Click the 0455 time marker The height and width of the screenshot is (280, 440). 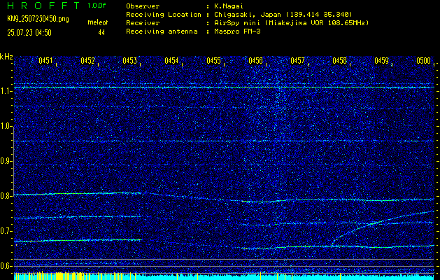pos(213,61)
